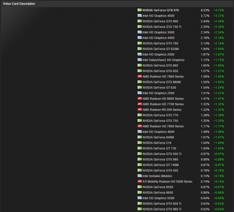Click Intel logo beside HD Graphics 4400
Image resolution: width=234 pixels, height=212 pixels.
[x=139, y=38]
